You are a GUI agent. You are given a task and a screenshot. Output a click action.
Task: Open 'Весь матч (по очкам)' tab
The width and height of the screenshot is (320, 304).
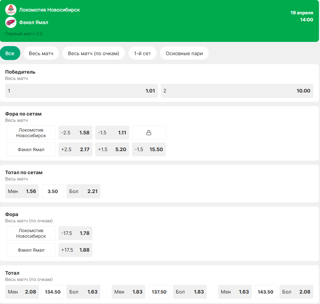93,53
